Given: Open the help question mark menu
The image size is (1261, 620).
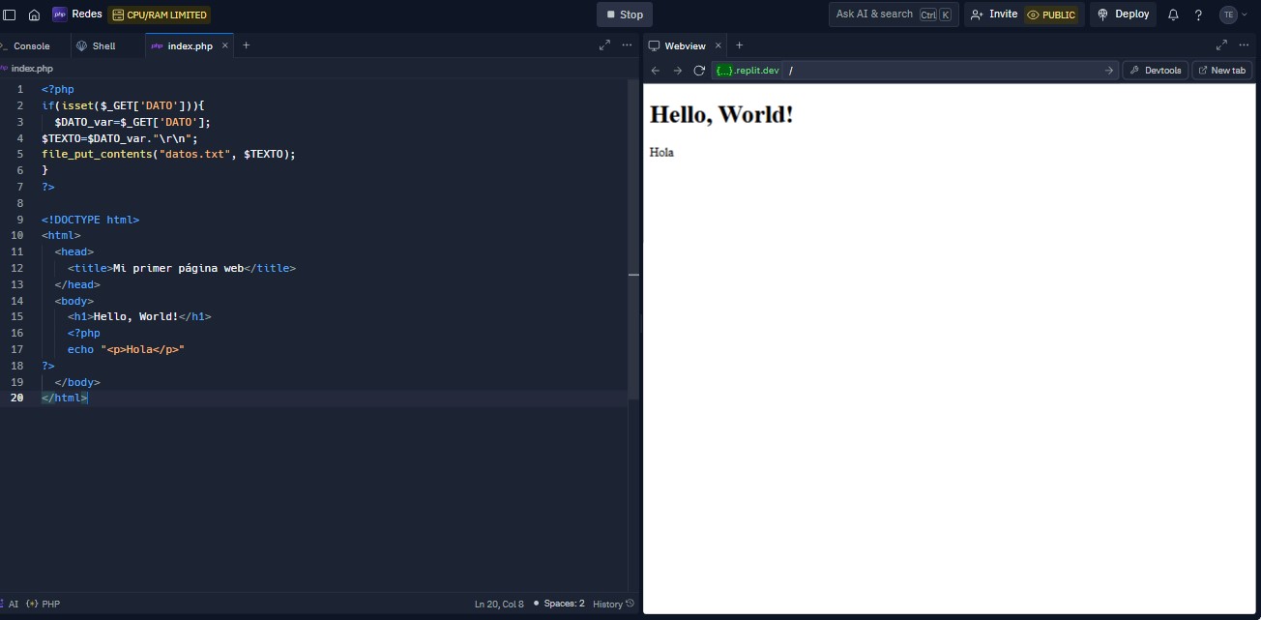Looking at the screenshot, I should pos(1198,15).
